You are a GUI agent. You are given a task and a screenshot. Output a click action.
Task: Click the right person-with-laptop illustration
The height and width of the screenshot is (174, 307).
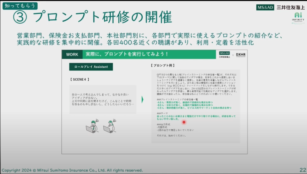click(110, 126)
